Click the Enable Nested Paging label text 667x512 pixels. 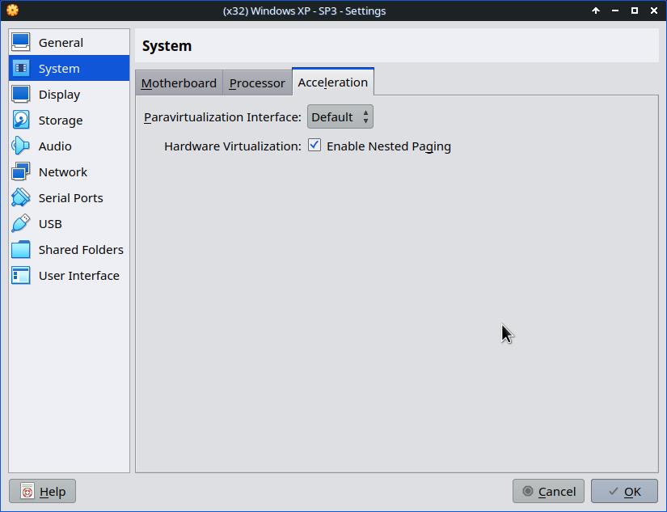click(x=389, y=146)
